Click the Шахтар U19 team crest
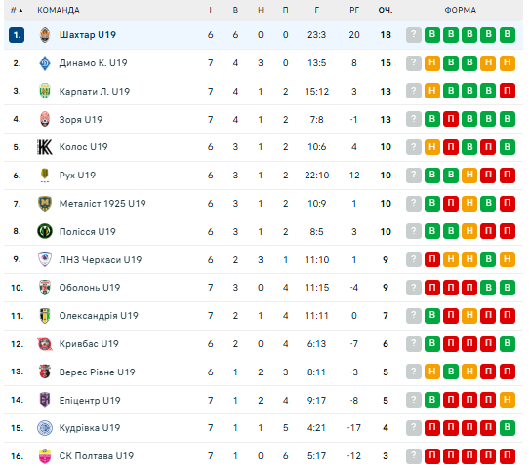This screenshot has width=530, height=470. pyautogui.click(x=45, y=35)
